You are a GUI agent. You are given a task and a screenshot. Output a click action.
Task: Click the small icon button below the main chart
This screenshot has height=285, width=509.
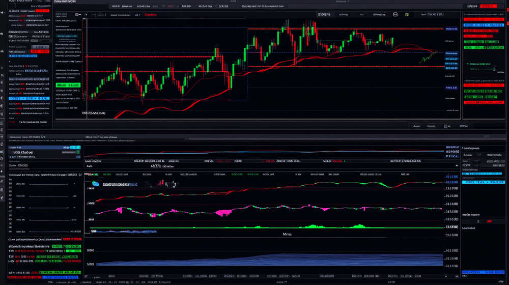coord(446,126)
